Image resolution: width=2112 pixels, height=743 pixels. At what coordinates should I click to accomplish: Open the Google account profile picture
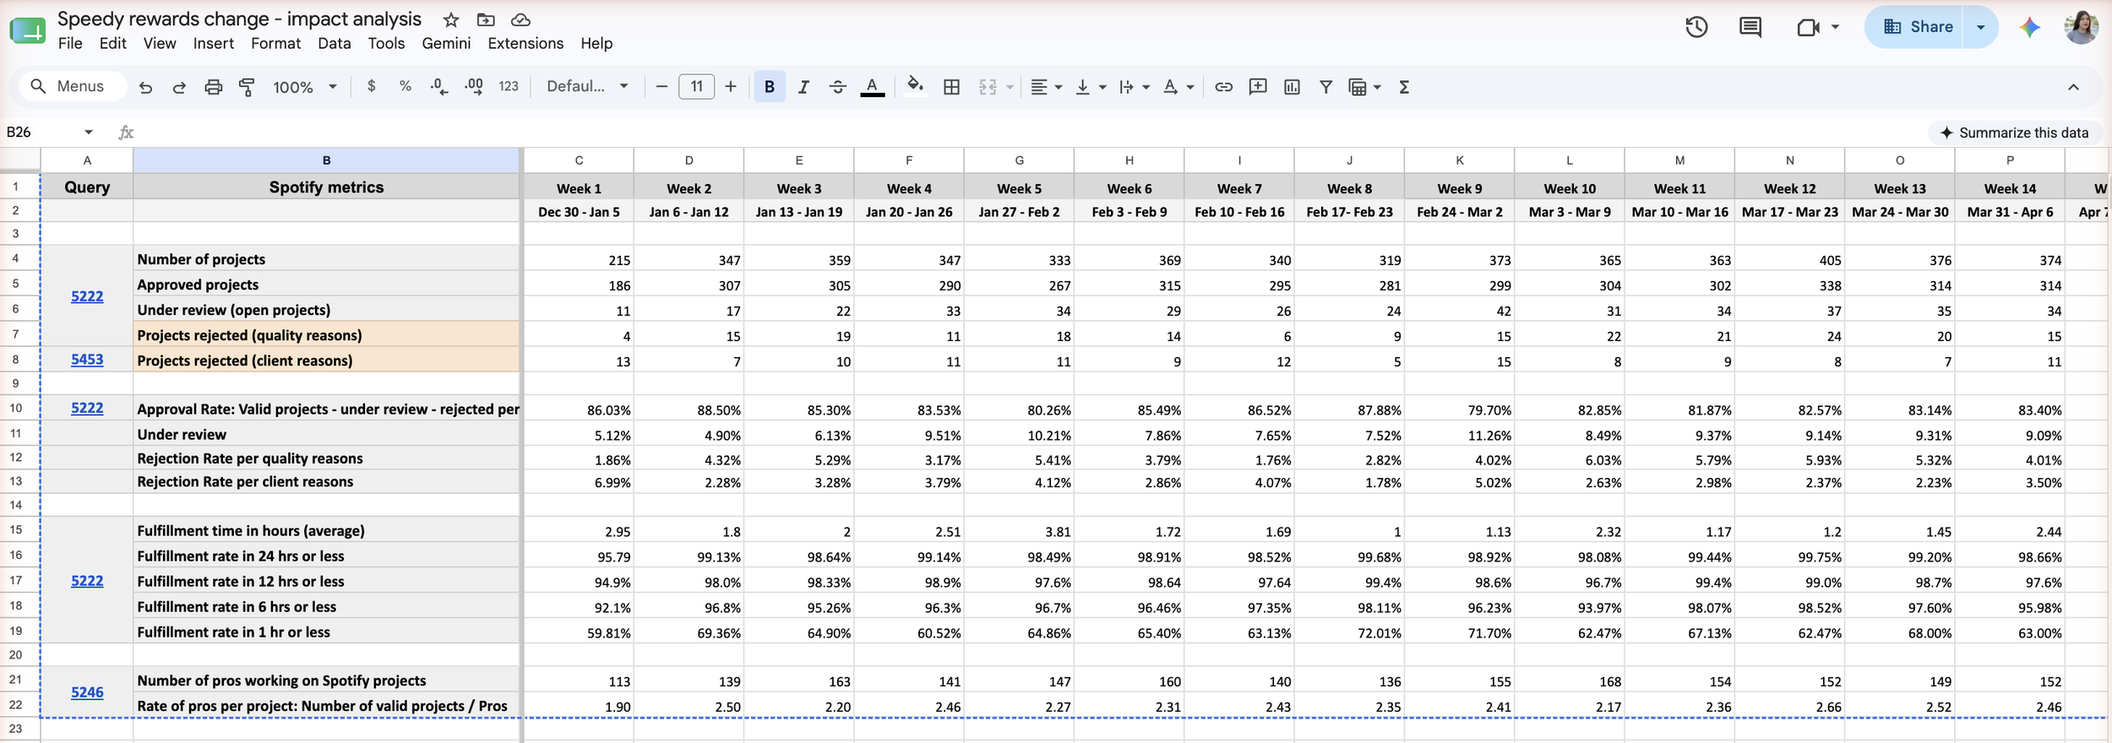pos(2081,27)
